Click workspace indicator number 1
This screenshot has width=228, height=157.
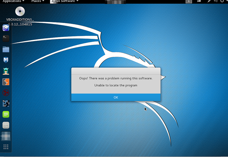(x=189, y=1)
